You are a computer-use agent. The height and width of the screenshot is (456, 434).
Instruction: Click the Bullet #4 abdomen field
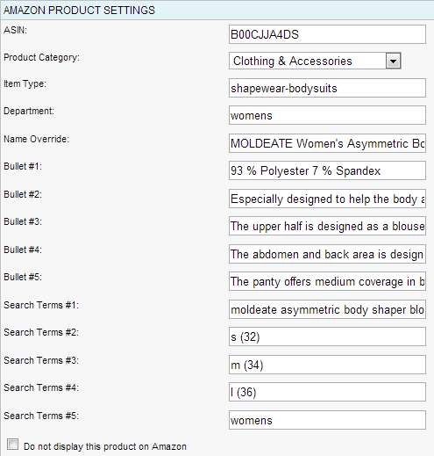(327, 254)
